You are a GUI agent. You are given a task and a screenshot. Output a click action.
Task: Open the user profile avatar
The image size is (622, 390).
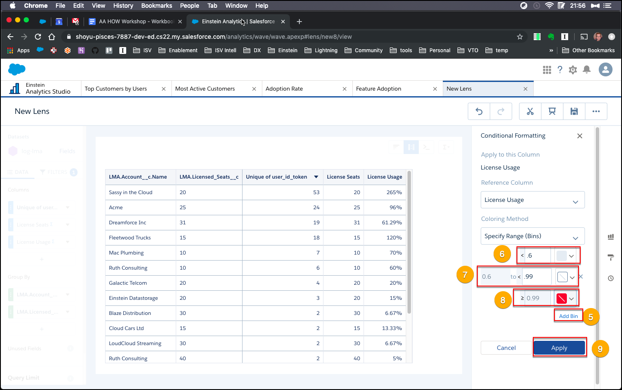click(606, 69)
